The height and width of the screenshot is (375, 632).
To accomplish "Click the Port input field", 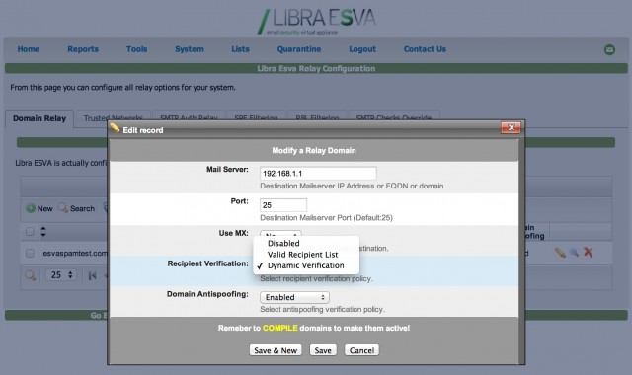I will tap(283, 205).
